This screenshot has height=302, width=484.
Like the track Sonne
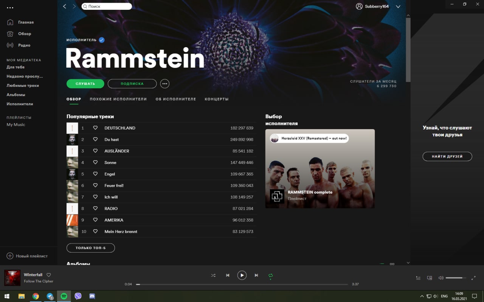(95, 163)
